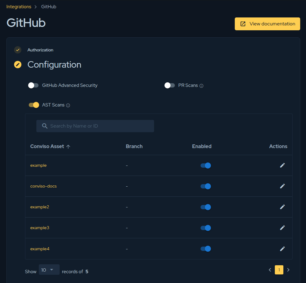Open the example asset link
The height and width of the screenshot is (283, 306).
pyautogui.click(x=39, y=166)
